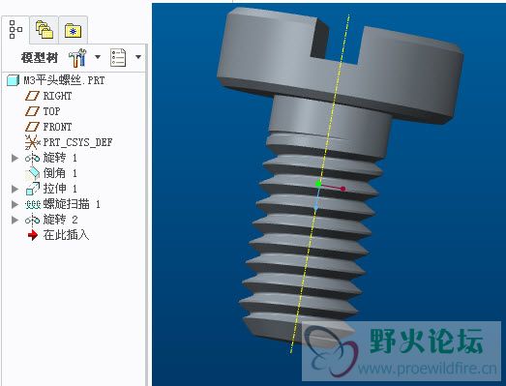This screenshot has height=386, width=506.
Task: Click the PRT_CSYS_DEF coordinate system icon
Action: (32, 142)
